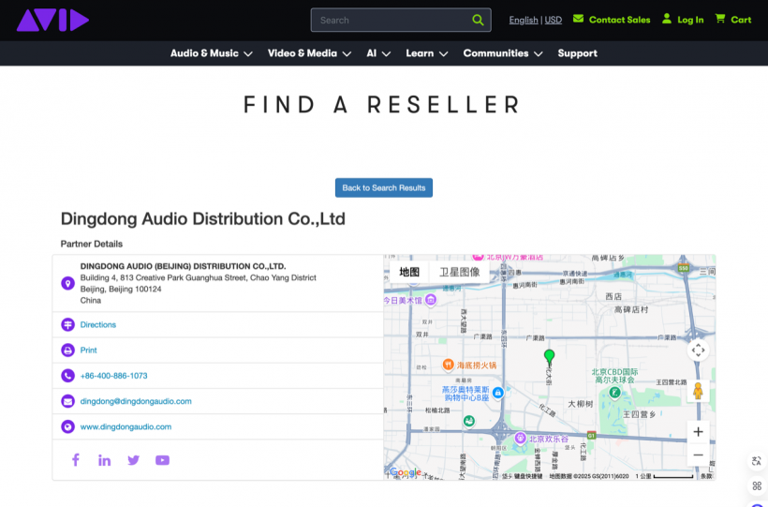Click the translate icon at page edge
This screenshot has height=507, width=768.
click(756, 461)
